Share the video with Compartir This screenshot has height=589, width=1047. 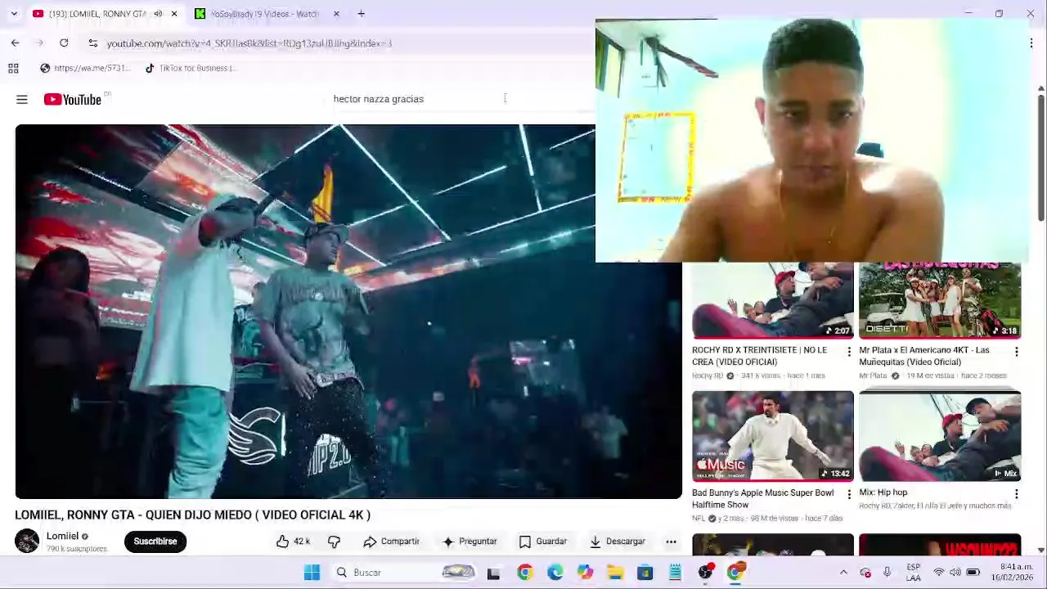pyautogui.click(x=391, y=542)
